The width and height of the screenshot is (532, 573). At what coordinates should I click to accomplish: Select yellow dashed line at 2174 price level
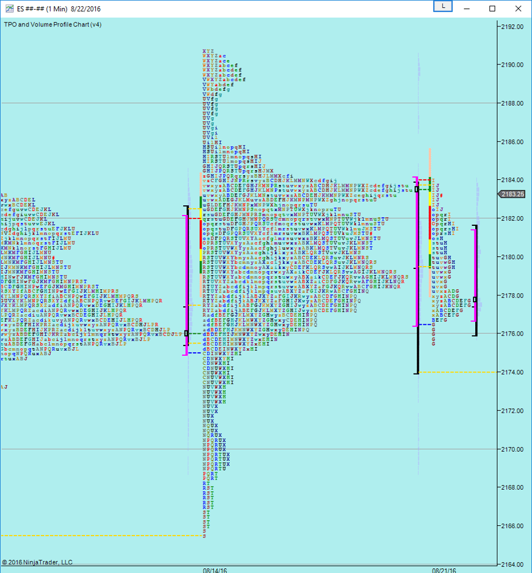pyautogui.click(x=460, y=372)
